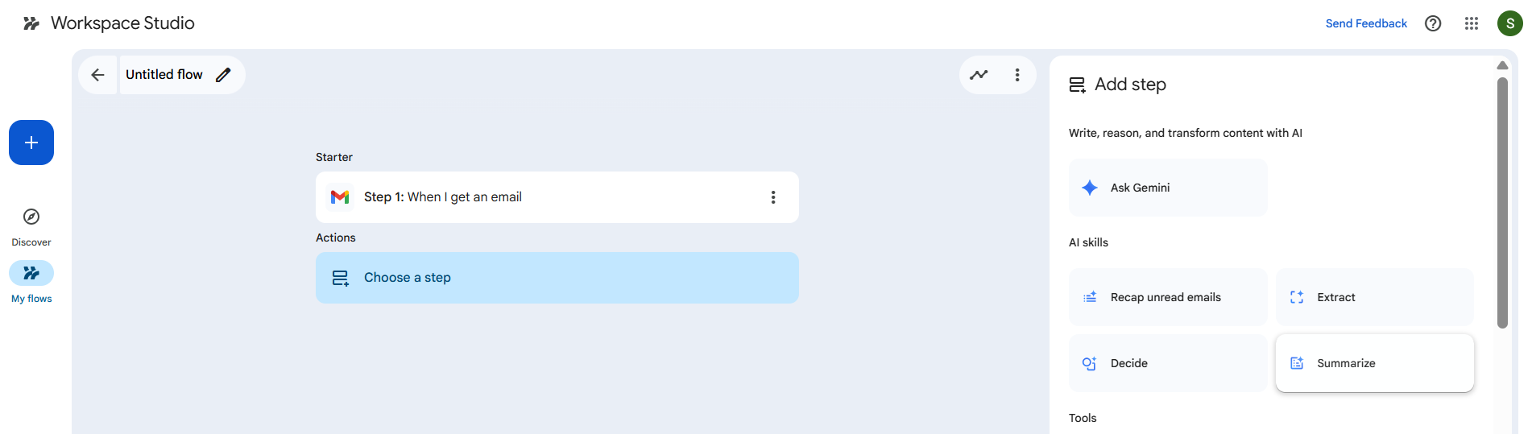
Task: Open the flow's three-dot more options menu
Action: tap(1017, 75)
